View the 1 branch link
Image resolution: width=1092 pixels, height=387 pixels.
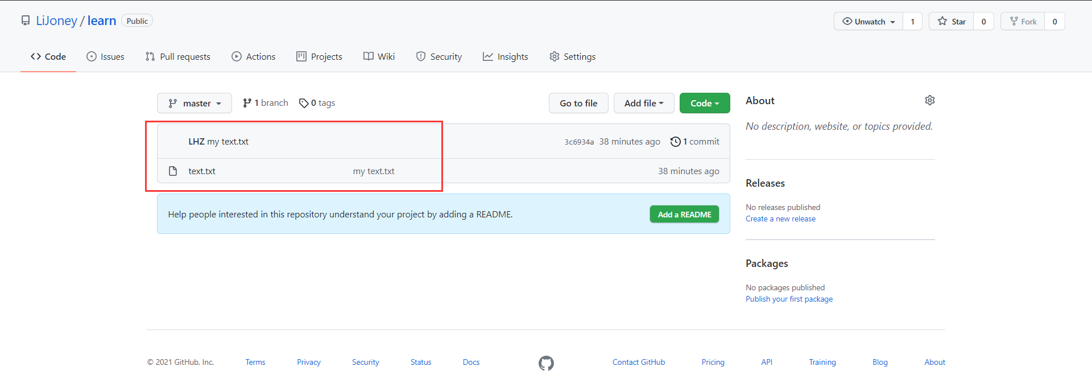(x=266, y=103)
